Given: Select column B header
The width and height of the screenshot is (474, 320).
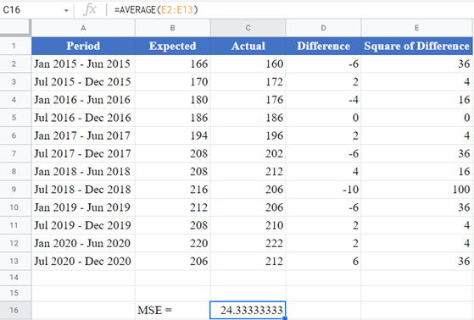Looking at the screenshot, I should coord(173,28).
